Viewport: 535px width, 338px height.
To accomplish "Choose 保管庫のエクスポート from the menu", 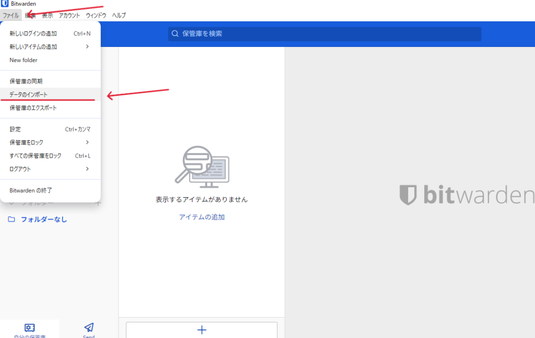I will (50, 107).
